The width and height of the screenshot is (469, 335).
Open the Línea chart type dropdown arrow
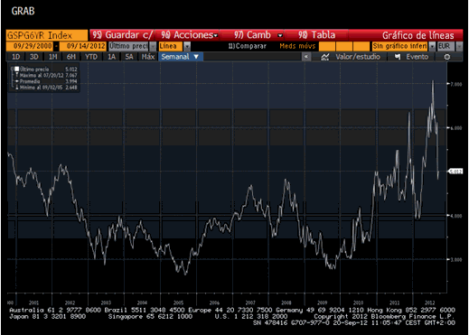point(187,46)
